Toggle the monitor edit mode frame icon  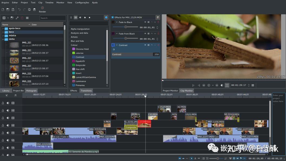click(227, 85)
